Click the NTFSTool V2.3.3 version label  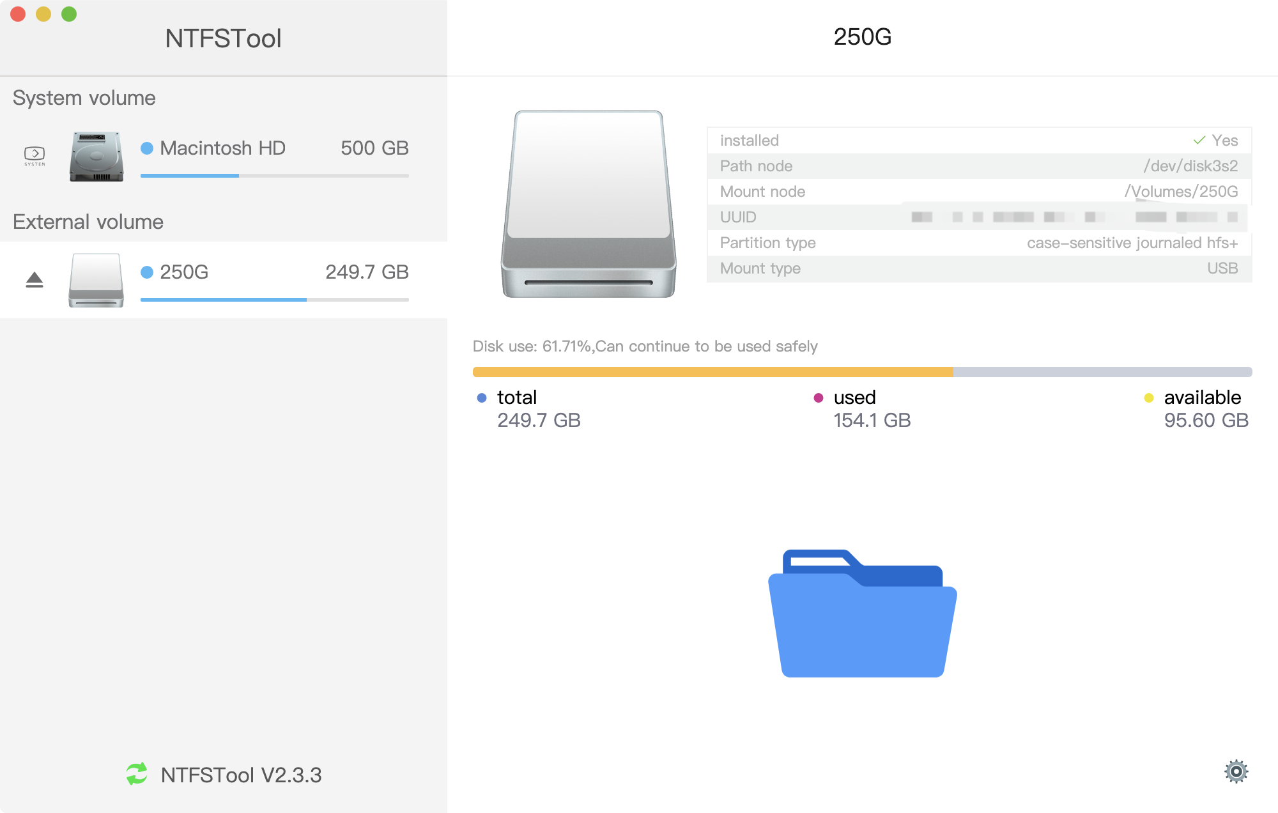coord(241,775)
